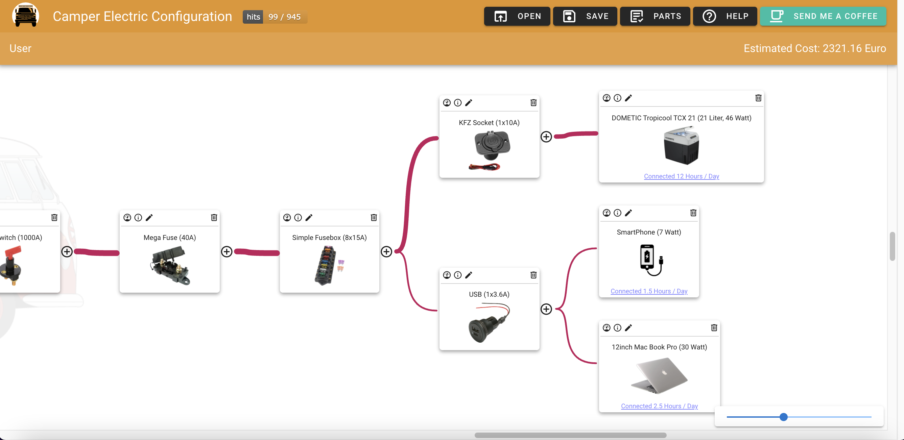Click SEND ME A COFFEE
Viewport: 904px width, 440px height.
pos(823,16)
